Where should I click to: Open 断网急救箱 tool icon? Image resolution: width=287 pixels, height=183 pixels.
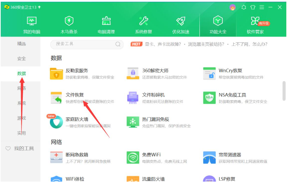pos(57,157)
